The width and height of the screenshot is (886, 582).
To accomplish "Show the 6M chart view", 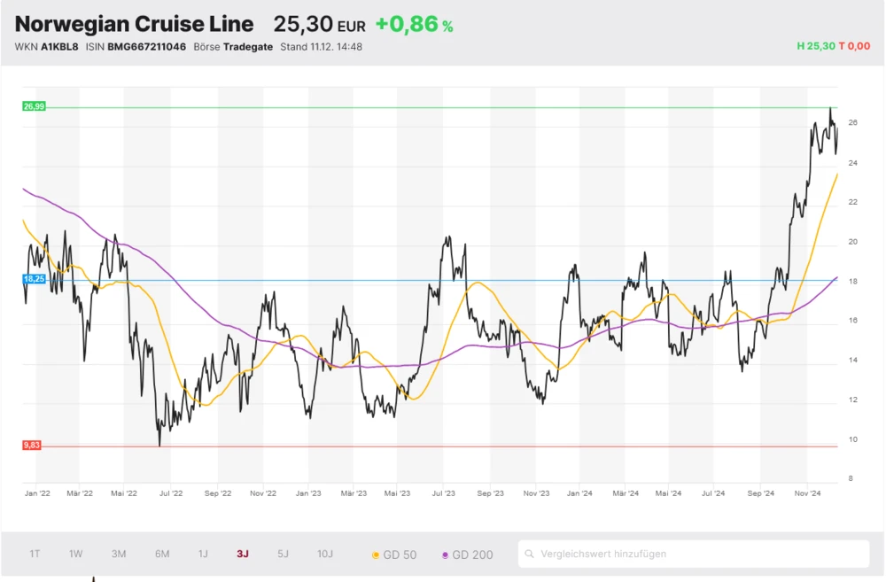I will tap(162, 554).
